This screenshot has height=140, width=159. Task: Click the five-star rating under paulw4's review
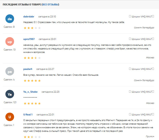click(32, 81)
